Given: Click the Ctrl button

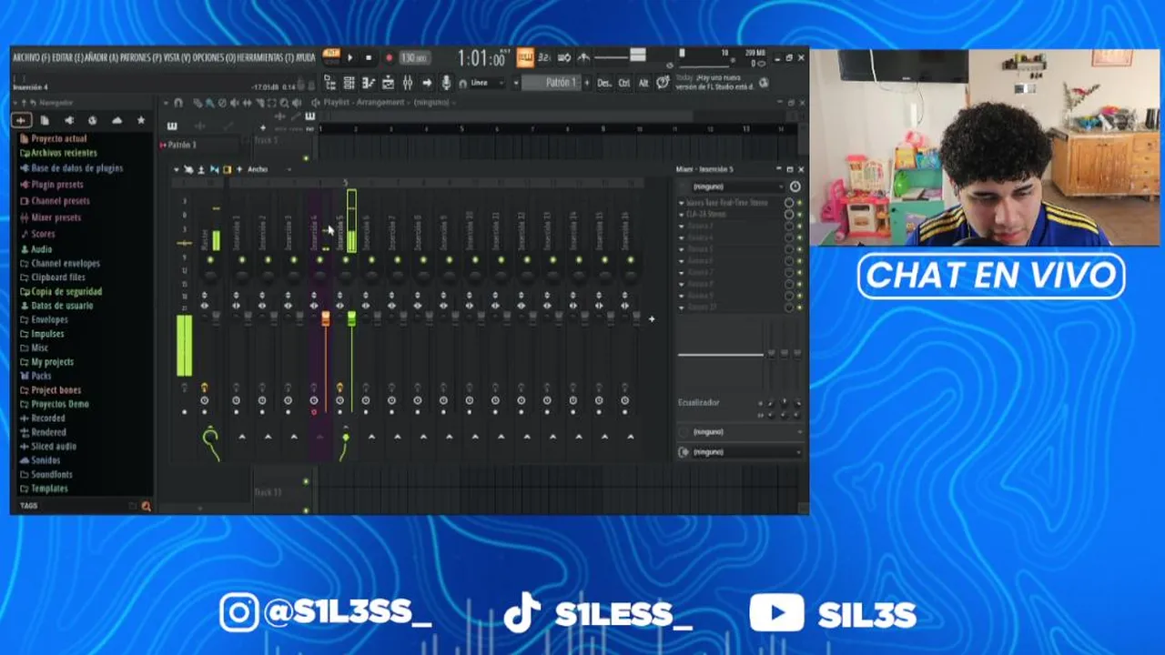Looking at the screenshot, I should click(x=624, y=83).
